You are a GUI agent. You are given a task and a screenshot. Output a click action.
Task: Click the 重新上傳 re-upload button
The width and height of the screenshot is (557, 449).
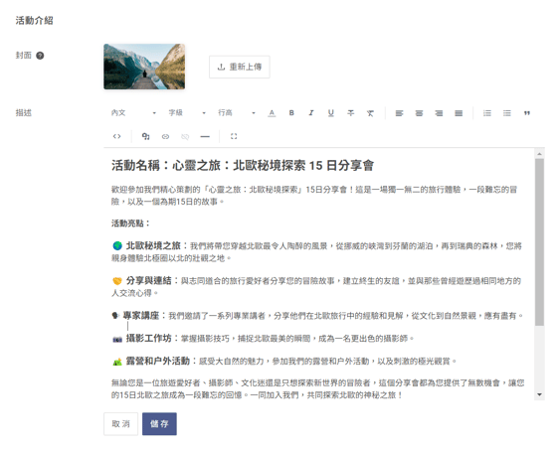point(240,67)
